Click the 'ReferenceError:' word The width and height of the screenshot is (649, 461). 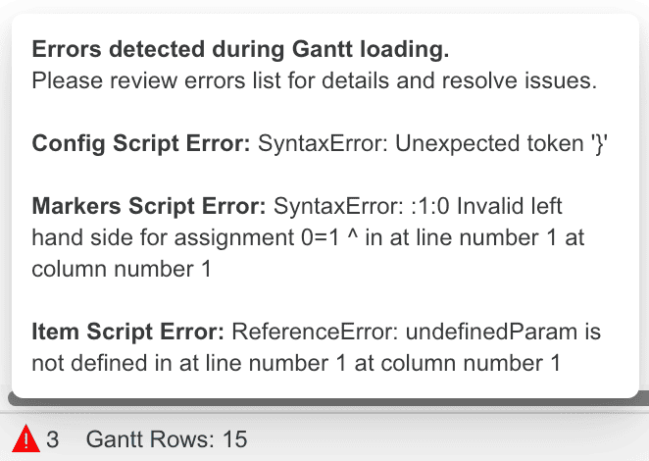tap(315, 332)
